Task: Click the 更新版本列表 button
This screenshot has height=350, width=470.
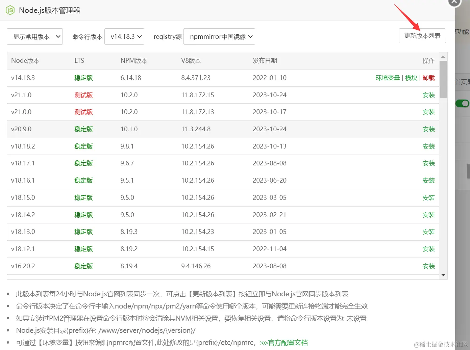Action: tap(422, 36)
